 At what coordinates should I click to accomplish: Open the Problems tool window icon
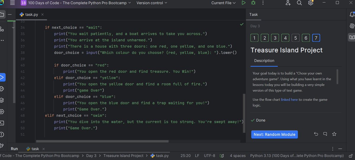(2, 134)
